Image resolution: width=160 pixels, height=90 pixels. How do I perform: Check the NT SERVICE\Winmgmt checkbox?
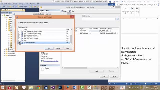click(19, 38)
